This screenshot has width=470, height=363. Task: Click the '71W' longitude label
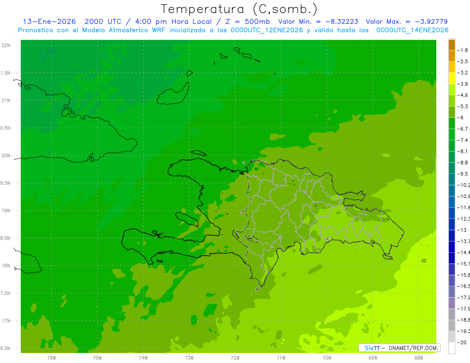pos(281,358)
